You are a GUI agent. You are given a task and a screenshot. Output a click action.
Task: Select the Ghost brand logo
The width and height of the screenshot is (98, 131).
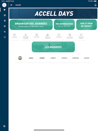coord(53,58)
